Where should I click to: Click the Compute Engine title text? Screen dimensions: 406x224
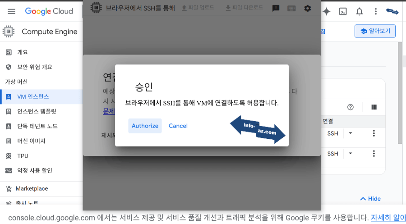(x=50, y=32)
